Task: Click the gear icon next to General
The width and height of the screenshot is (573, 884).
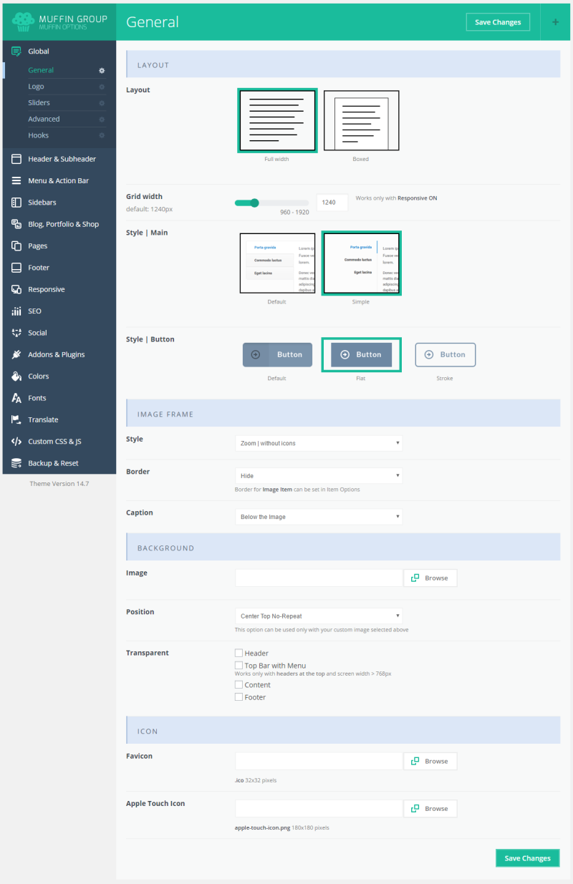Action: coord(102,70)
